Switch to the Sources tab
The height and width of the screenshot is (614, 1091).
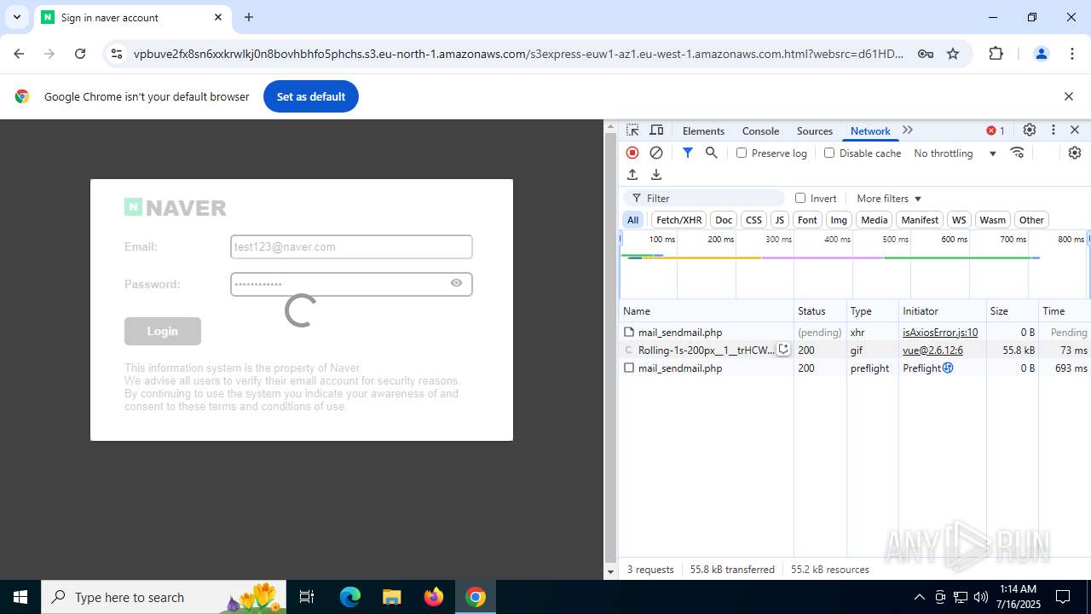[x=814, y=130]
